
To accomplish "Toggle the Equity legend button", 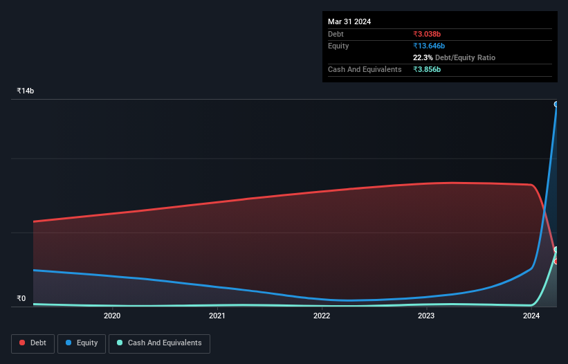I will click(x=82, y=343).
